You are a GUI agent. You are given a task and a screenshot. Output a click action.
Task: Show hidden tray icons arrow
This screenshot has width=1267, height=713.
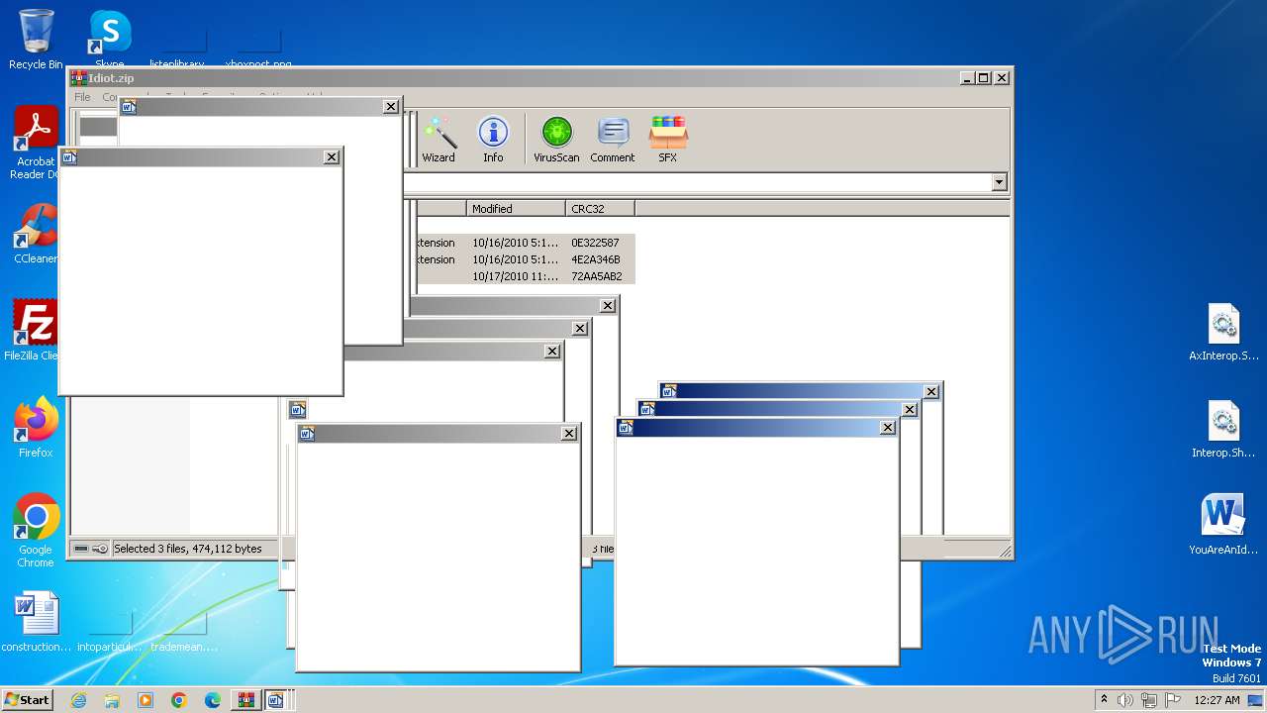pyautogui.click(x=1104, y=700)
